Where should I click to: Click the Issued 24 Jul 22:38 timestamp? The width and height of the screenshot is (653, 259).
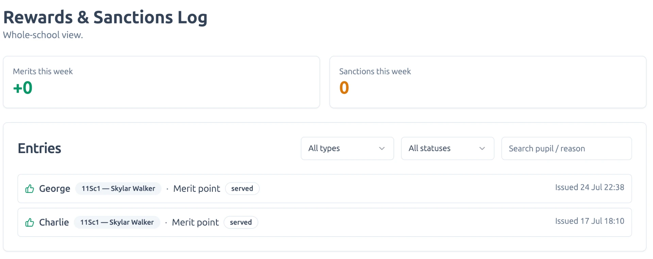point(590,187)
